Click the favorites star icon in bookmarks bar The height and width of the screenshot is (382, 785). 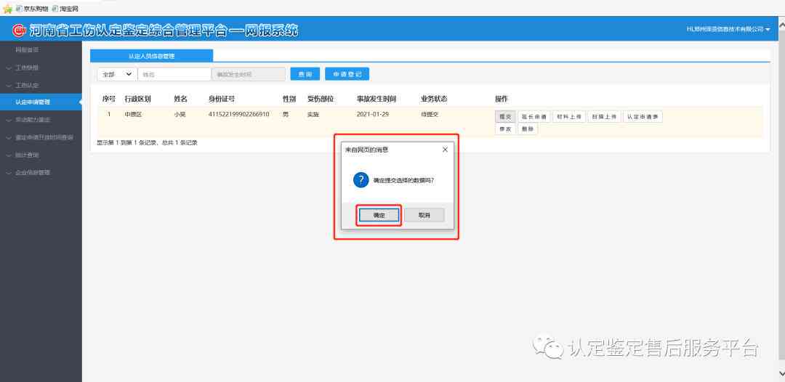[7, 9]
